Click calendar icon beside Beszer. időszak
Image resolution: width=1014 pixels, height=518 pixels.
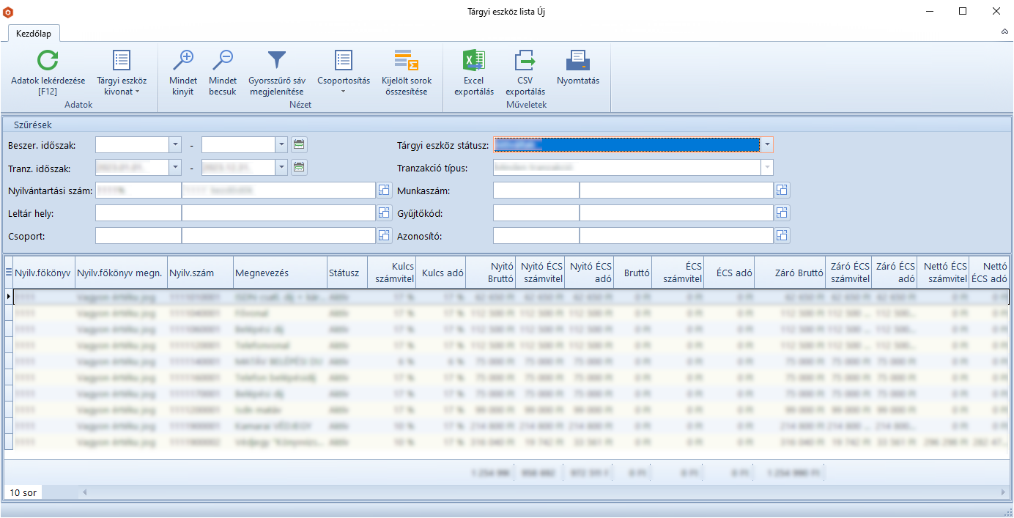299,145
